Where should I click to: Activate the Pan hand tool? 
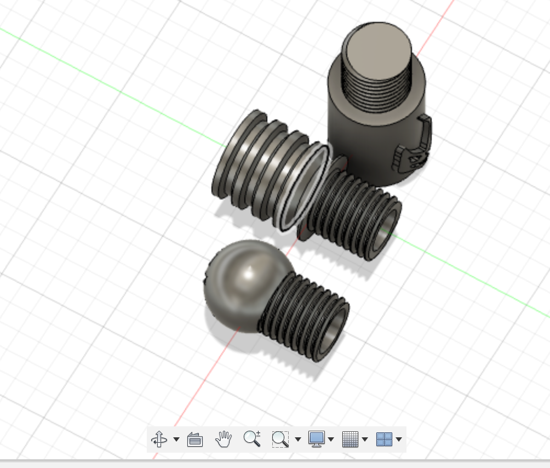click(224, 439)
